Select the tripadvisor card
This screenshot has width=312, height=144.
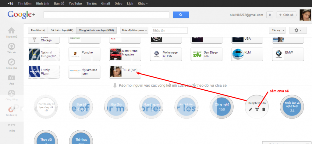(84, 40)
